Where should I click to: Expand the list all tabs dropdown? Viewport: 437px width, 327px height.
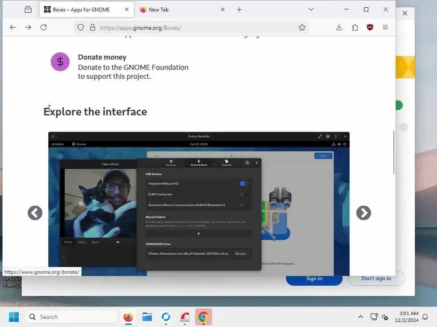click(x=311, y=9)
